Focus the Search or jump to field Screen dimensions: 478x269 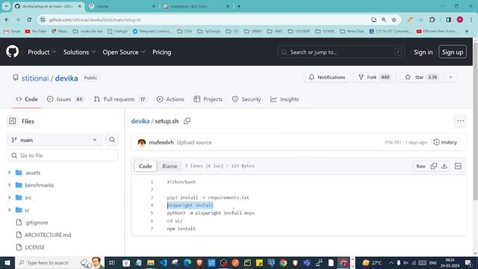[x=341, y=52]
